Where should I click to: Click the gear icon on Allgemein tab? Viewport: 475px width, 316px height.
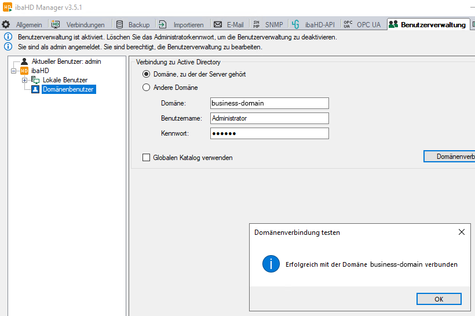tap(6, 25)
